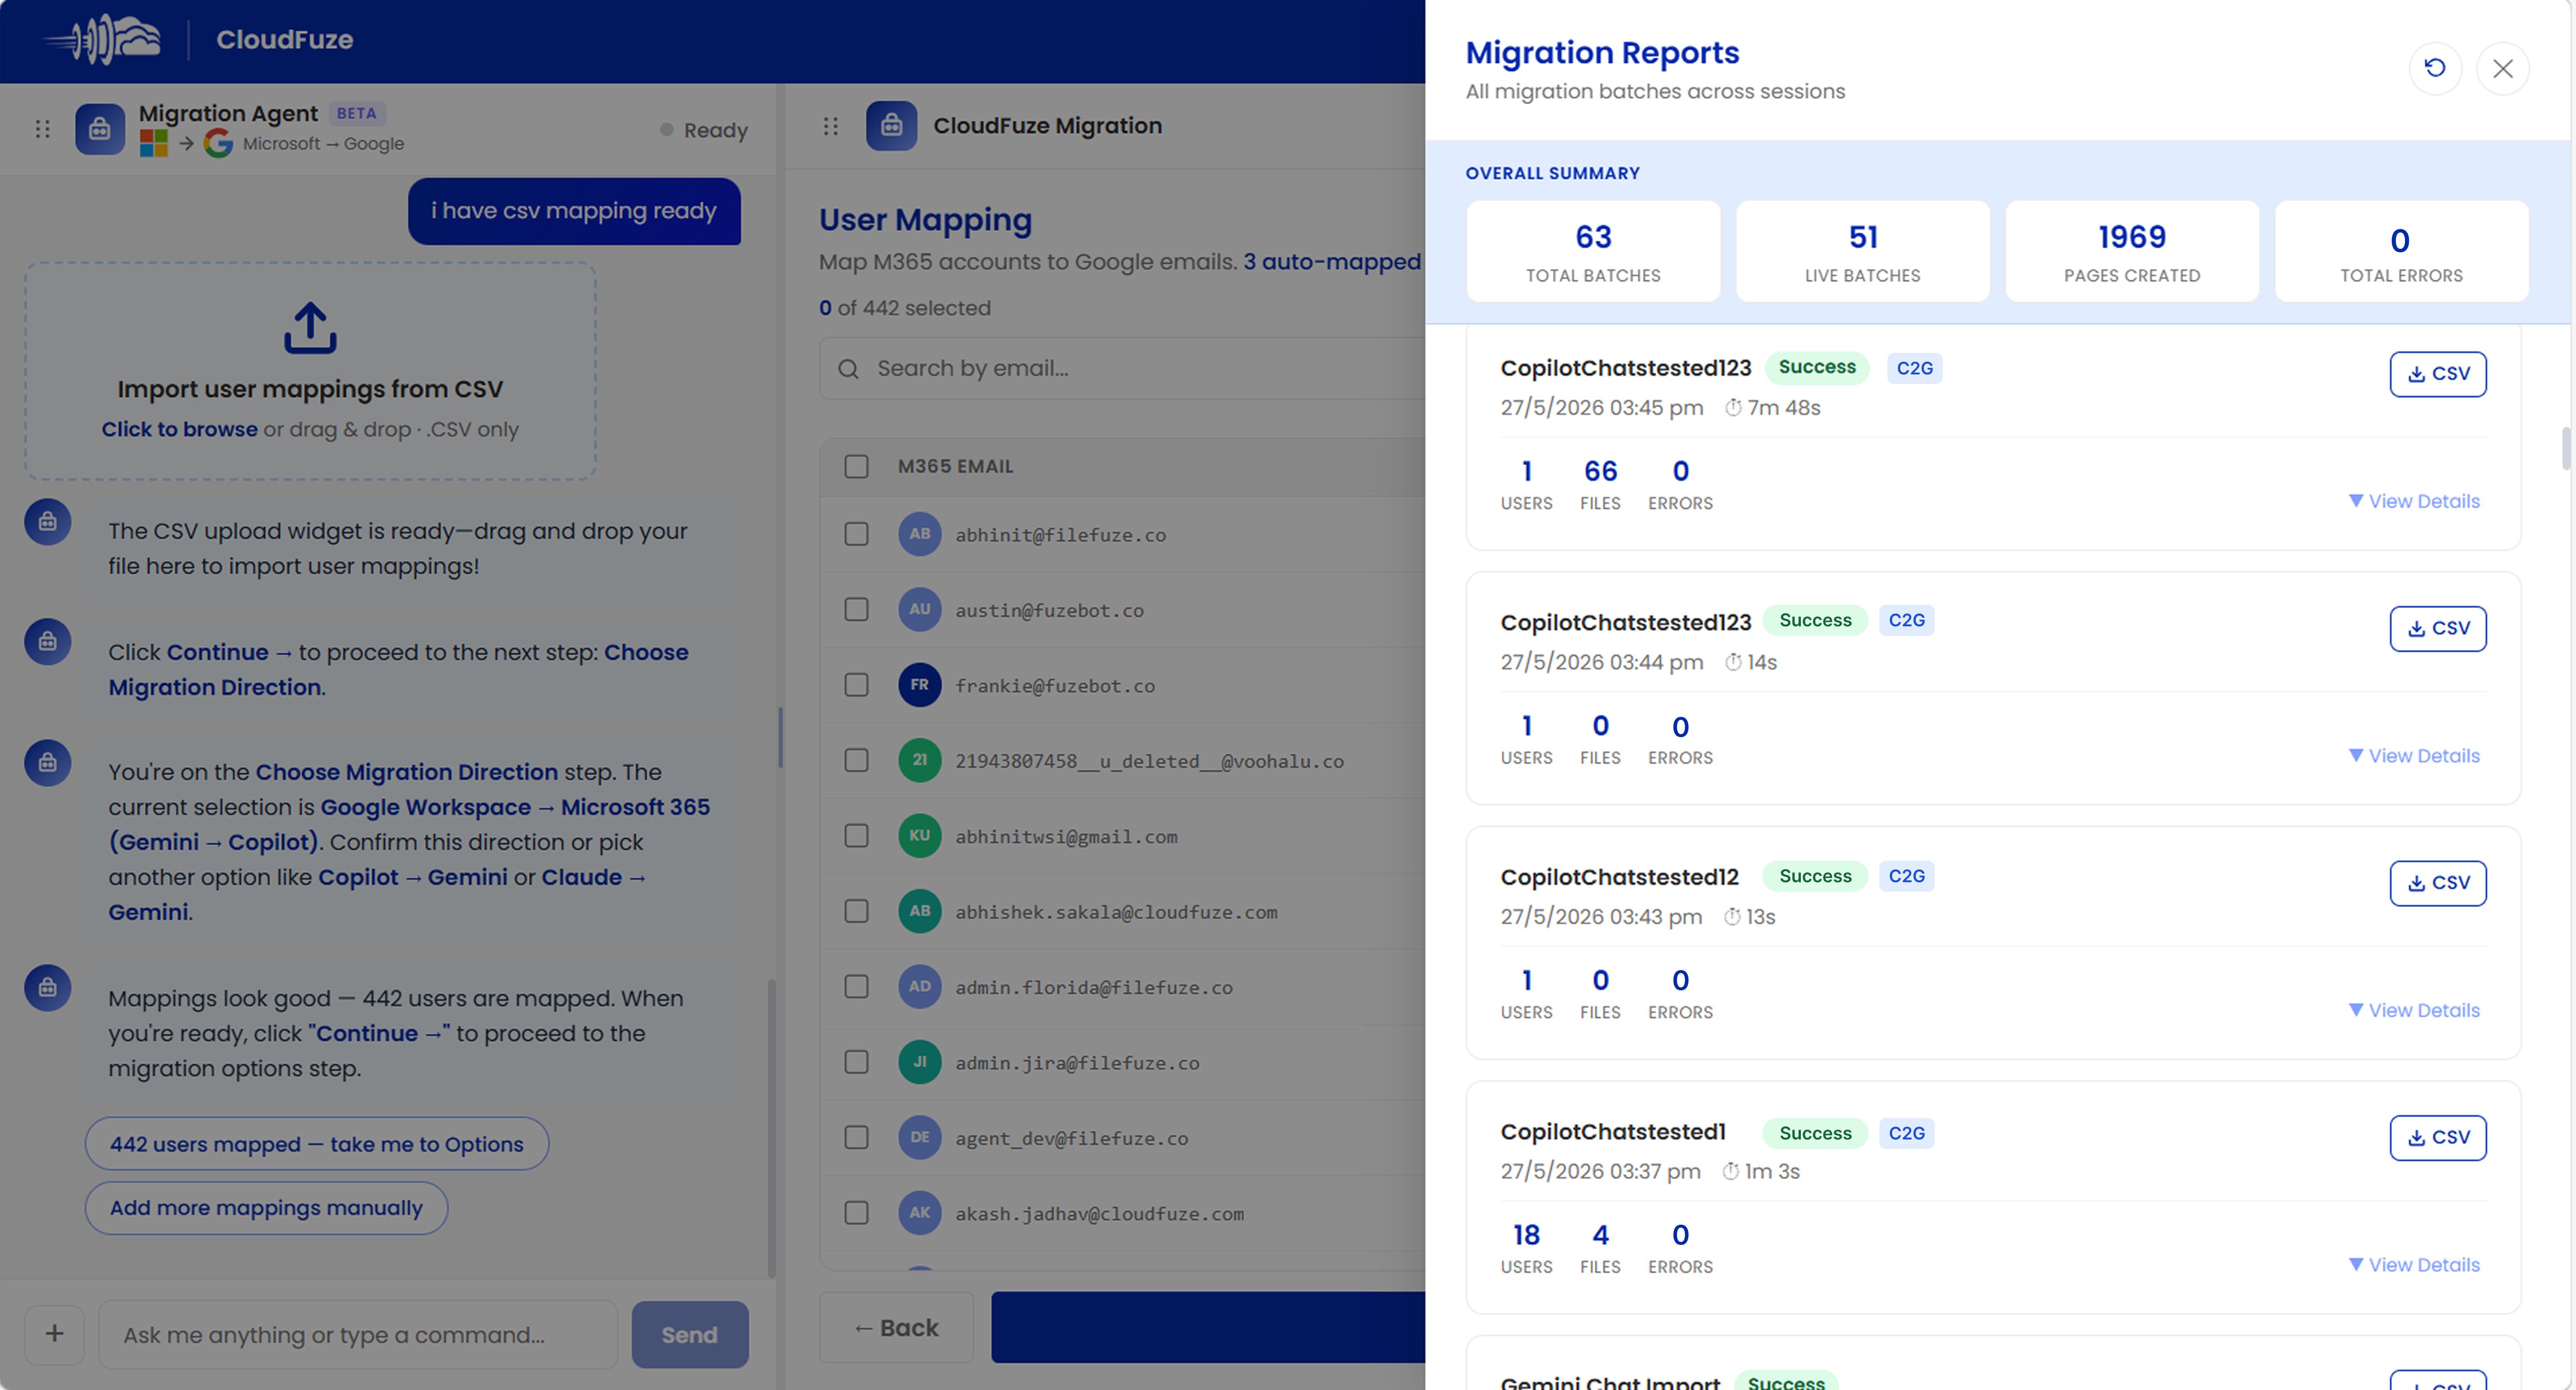Check the box for abhinitwsi@gmail.com
This screenshot has width=2576, height=1390.
tap(856, 836)
